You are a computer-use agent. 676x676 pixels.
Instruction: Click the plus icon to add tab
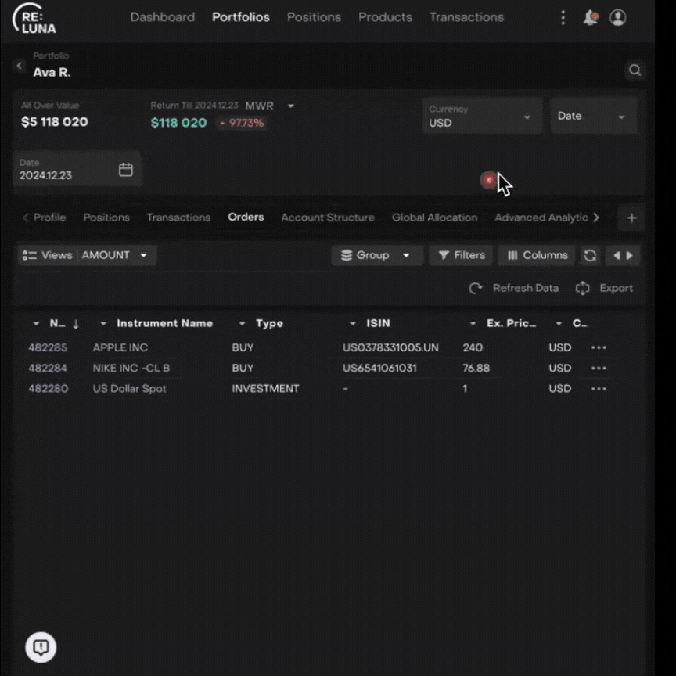click(631, 218)
